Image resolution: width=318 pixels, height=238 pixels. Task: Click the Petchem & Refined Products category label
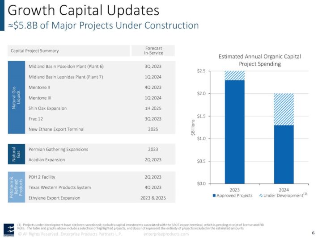[17, 187]
